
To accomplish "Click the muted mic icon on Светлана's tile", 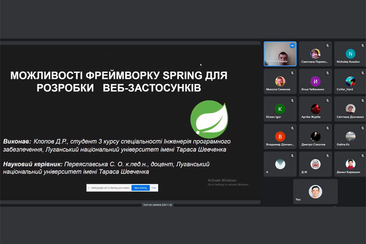I will click(328, 46).
